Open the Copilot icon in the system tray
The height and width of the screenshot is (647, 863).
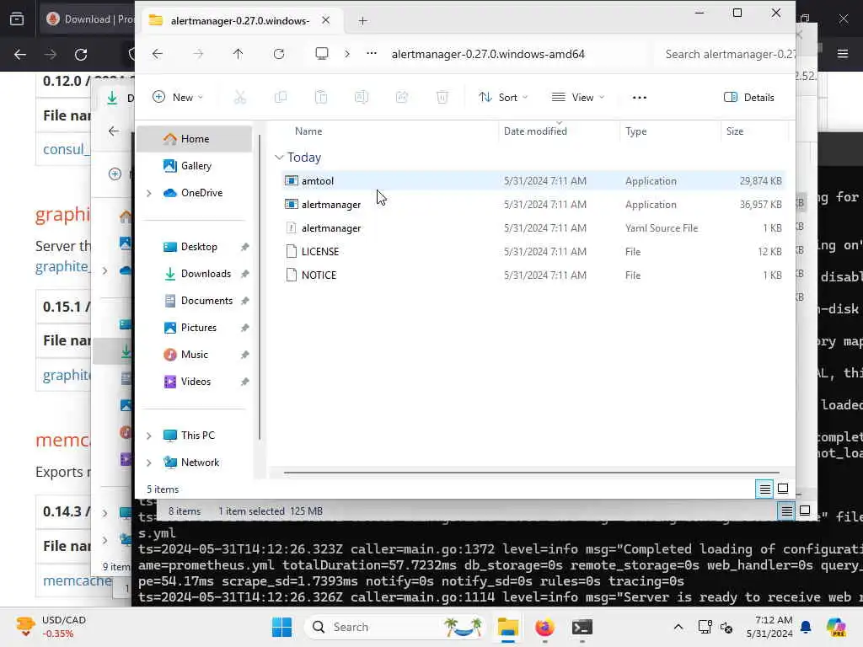tap(836, 627)
